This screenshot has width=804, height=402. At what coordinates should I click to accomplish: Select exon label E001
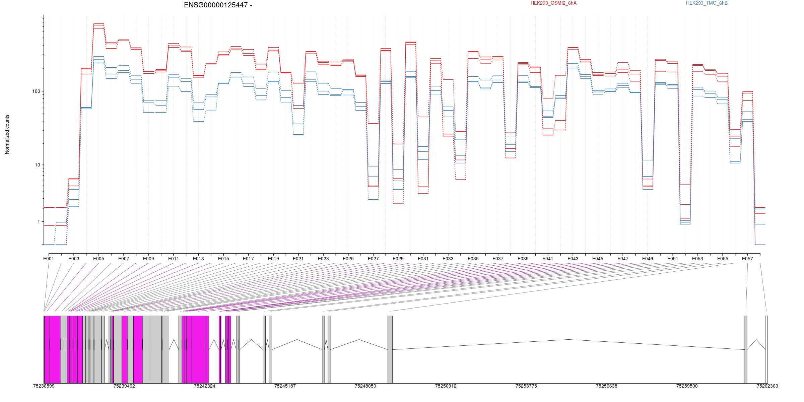pos(49,259)
